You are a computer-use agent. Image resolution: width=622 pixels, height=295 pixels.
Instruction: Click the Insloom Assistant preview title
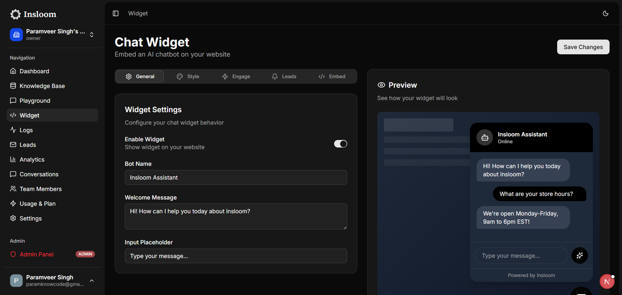(x=522, y=134)
